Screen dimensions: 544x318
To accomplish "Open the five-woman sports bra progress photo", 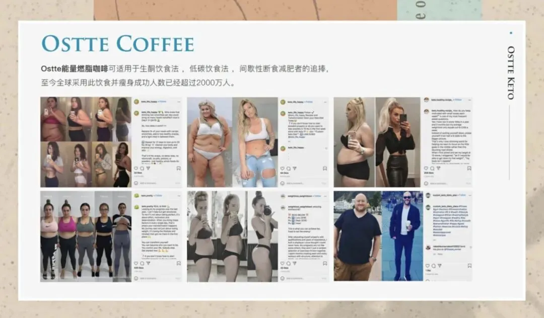I will coord(86,236).
